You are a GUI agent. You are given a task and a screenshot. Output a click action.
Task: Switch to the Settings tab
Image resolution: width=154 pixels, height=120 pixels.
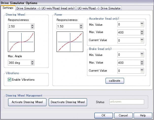tap(8, 8)
